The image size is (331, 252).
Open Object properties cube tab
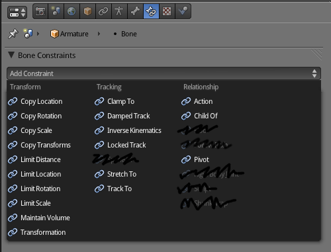tap(87, 11)
